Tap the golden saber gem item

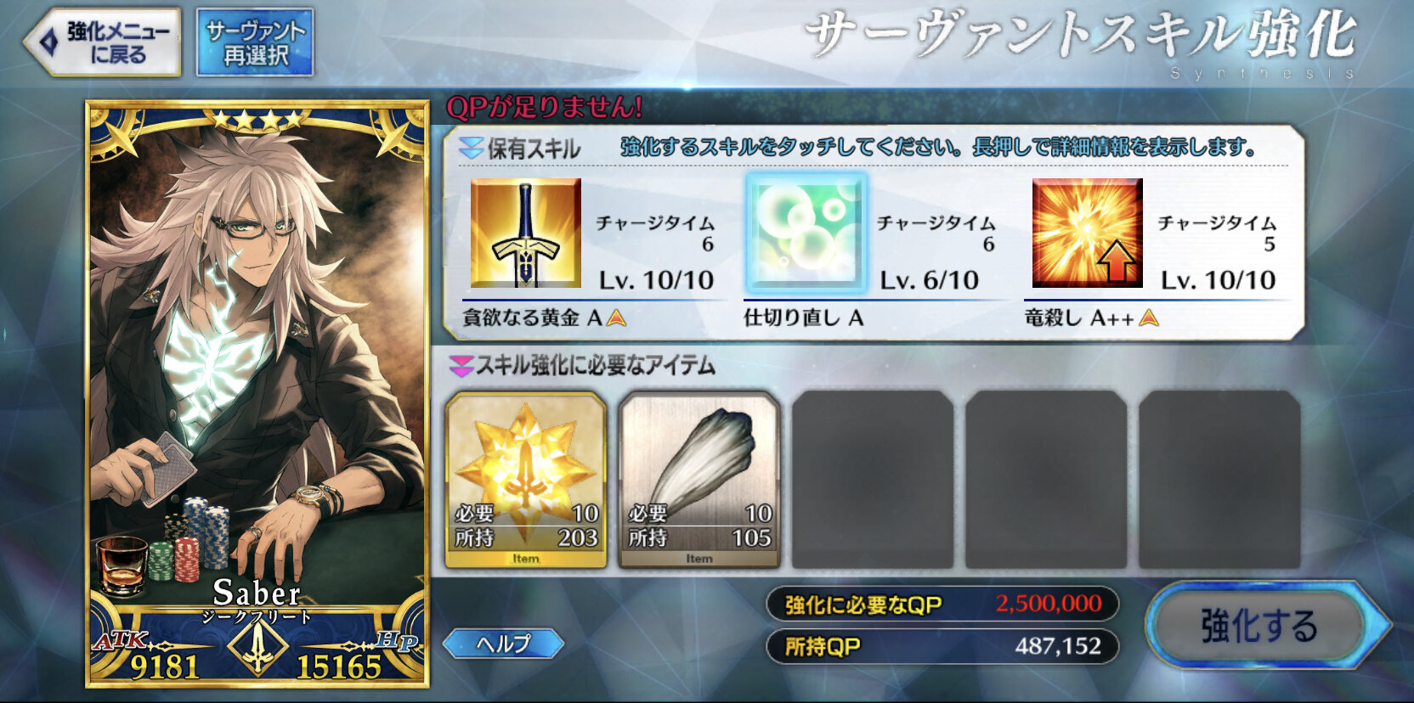526,480
